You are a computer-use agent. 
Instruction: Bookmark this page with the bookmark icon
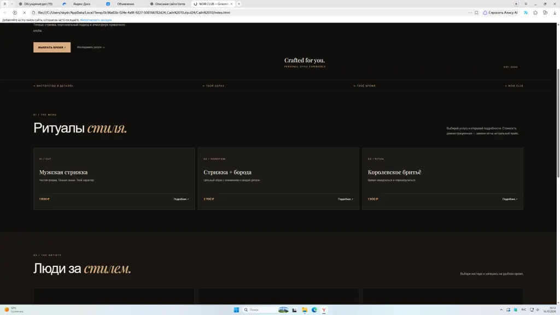tap(476, 13)
